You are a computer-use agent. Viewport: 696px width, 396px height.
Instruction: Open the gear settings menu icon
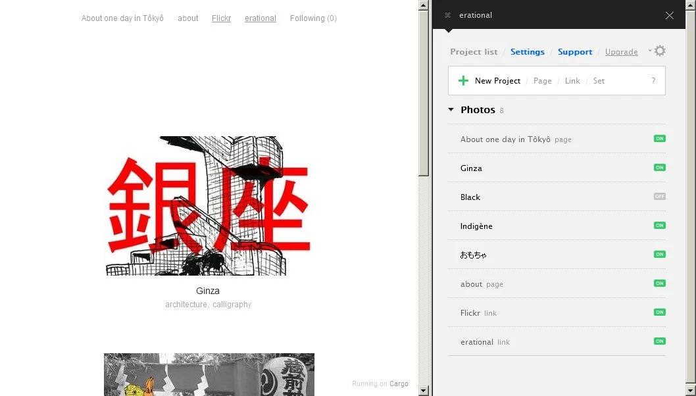pos(660,51)
